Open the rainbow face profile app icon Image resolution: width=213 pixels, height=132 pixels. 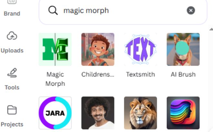coord(183,113)
